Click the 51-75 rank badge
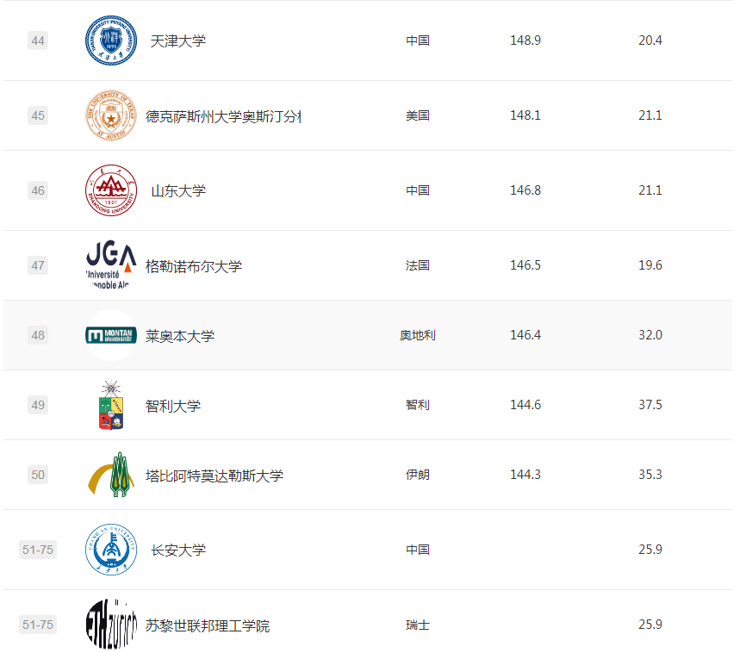Viewport: 746px width, 653px height. pyautogui.click(x=38, y=550)
